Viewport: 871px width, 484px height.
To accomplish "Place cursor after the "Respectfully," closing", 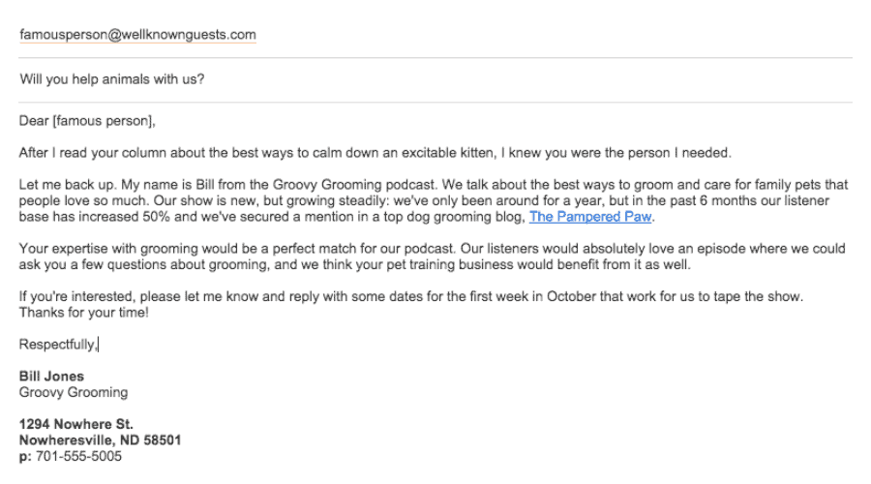I will pyautogui.click(x=99, y=344).
